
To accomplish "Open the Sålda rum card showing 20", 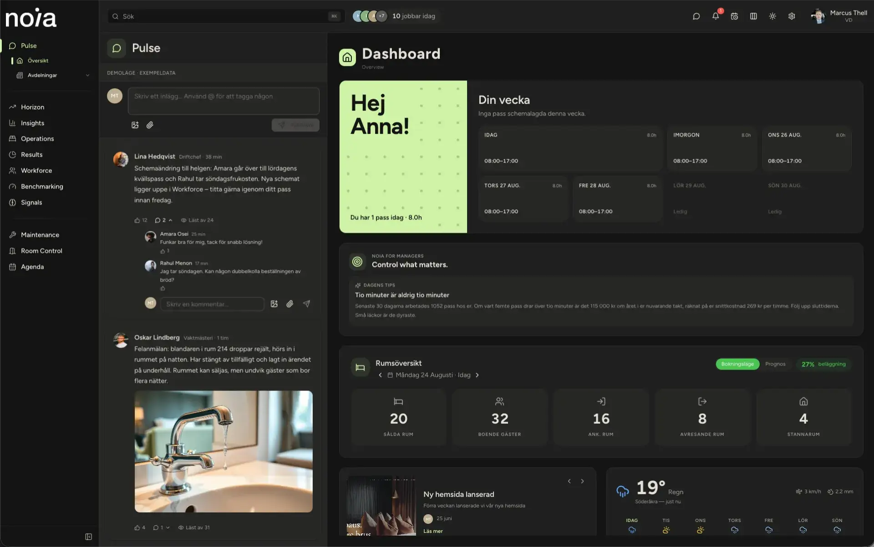I will point(398,417).
